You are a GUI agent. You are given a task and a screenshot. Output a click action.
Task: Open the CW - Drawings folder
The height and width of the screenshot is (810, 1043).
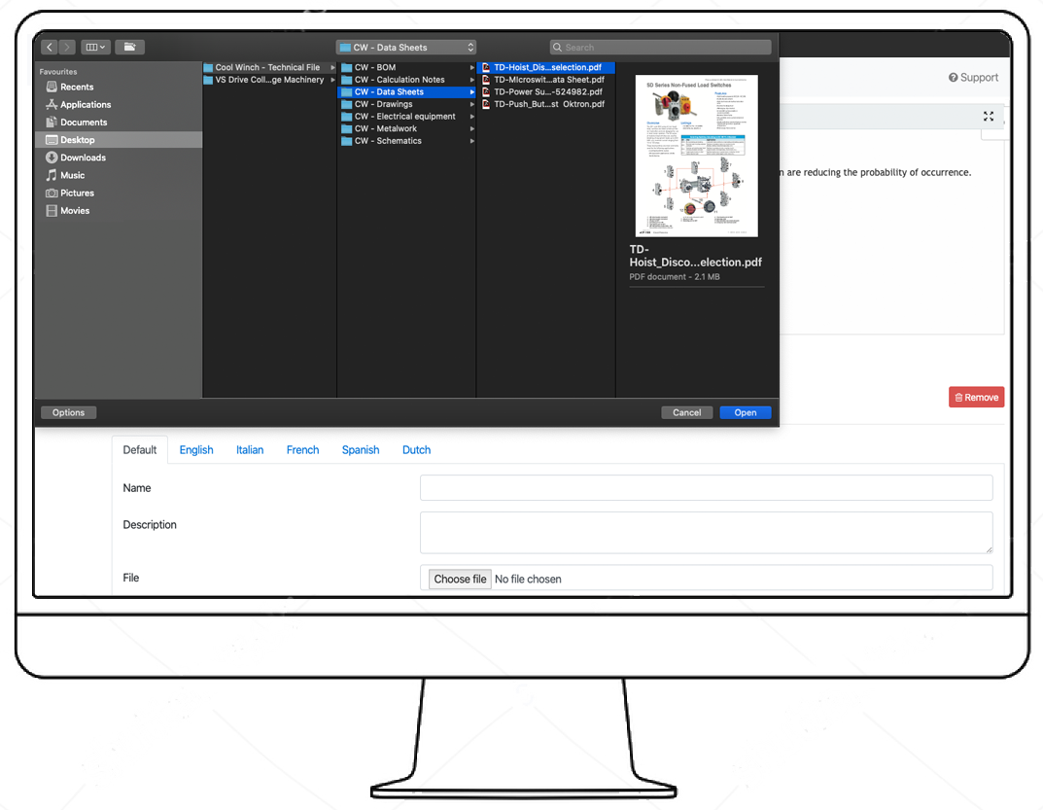pyautogui.click(x=406, y=104)
